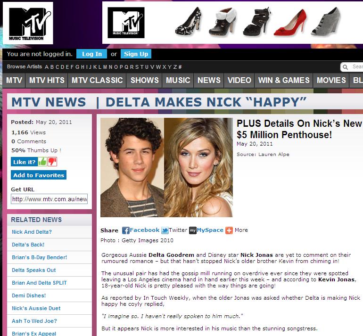The height and width of the screenshot is (336, 363).
Task: Open the MTV HITS navigation tab
Action: coord(47,80)
